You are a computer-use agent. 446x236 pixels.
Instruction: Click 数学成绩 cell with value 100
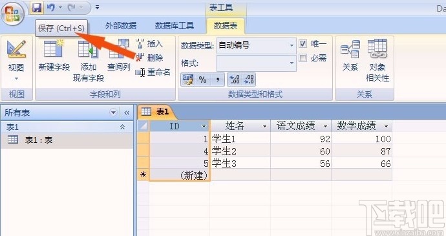coord(362,138)
